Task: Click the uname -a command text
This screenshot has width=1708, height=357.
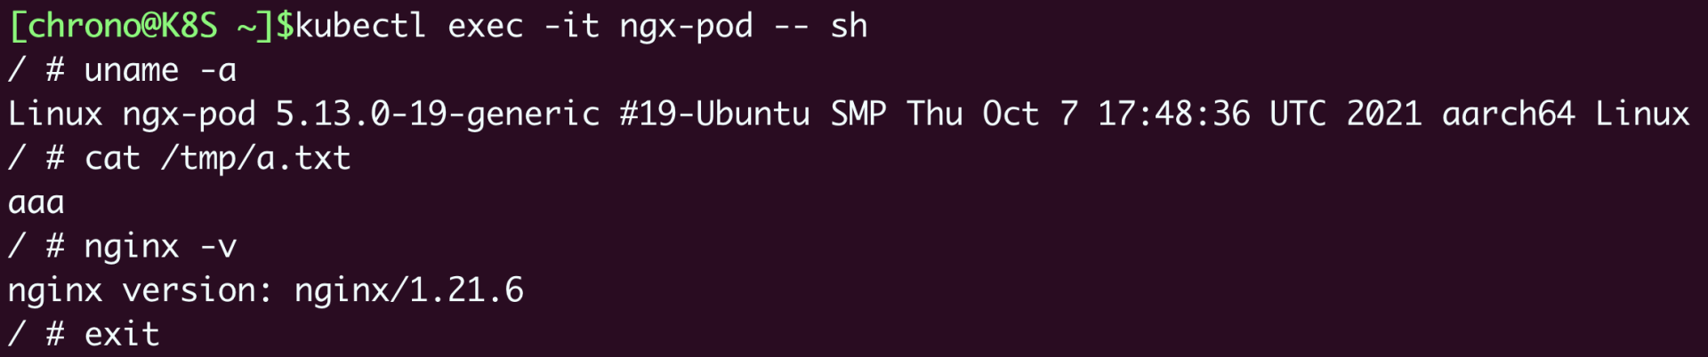Action: [x=160, y=70]
